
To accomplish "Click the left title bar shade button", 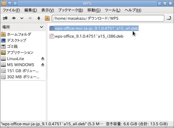I will pos(10,3).
